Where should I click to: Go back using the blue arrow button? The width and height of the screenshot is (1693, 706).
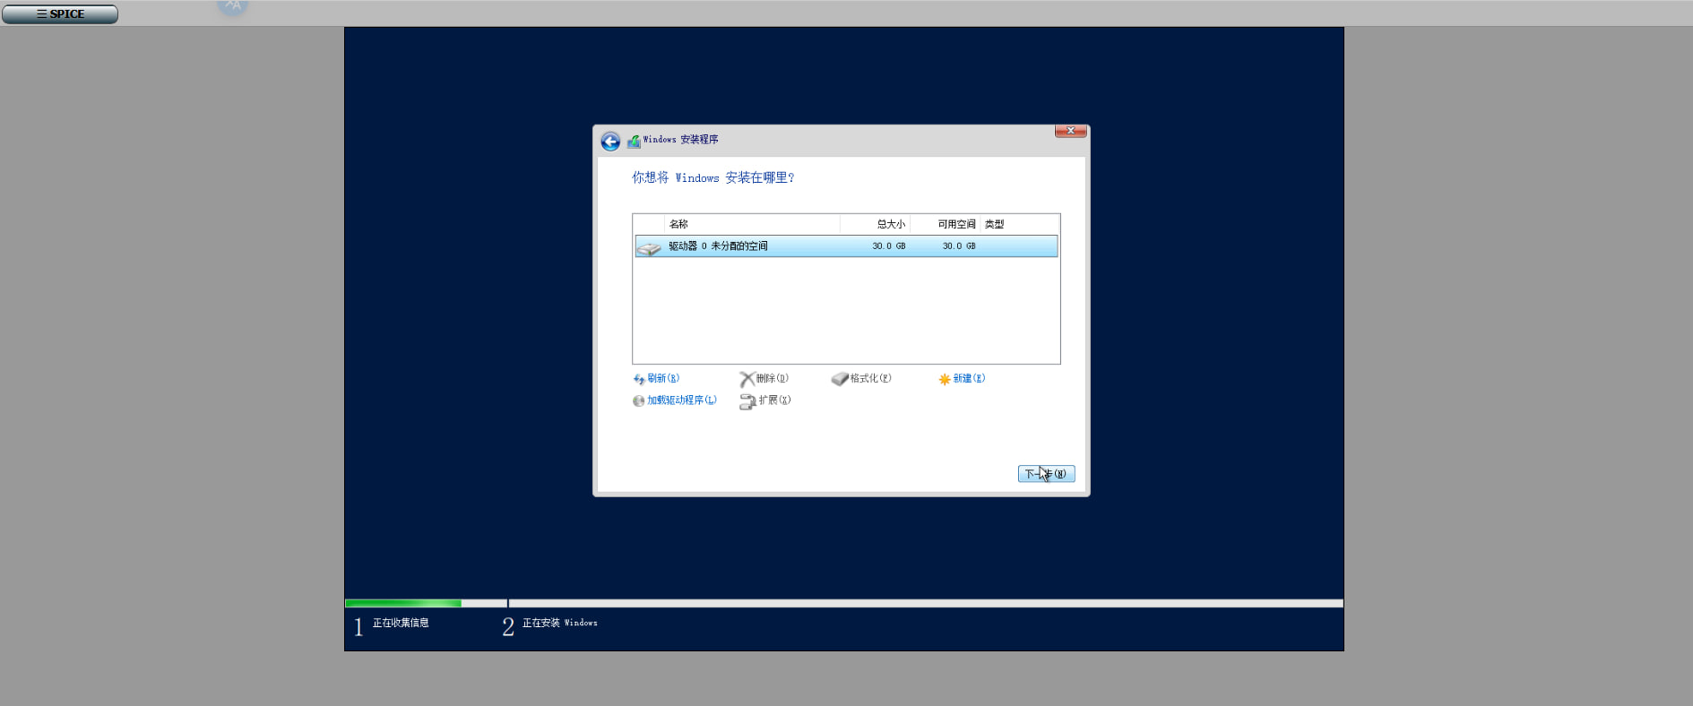point(610,142)
